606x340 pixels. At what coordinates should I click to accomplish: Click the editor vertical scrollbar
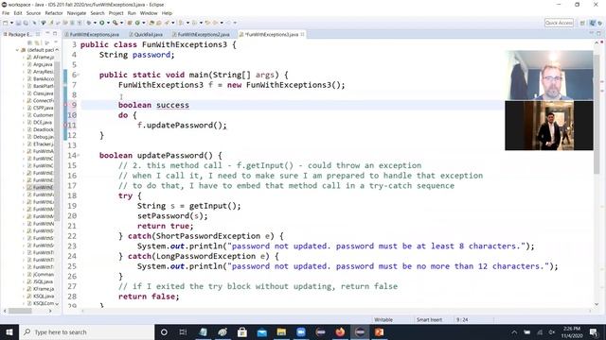click(x=597, y=113)
